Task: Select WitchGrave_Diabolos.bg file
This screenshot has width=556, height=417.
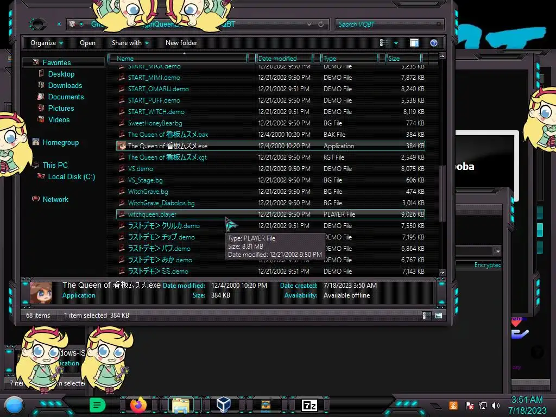Action: coord(270,203)
